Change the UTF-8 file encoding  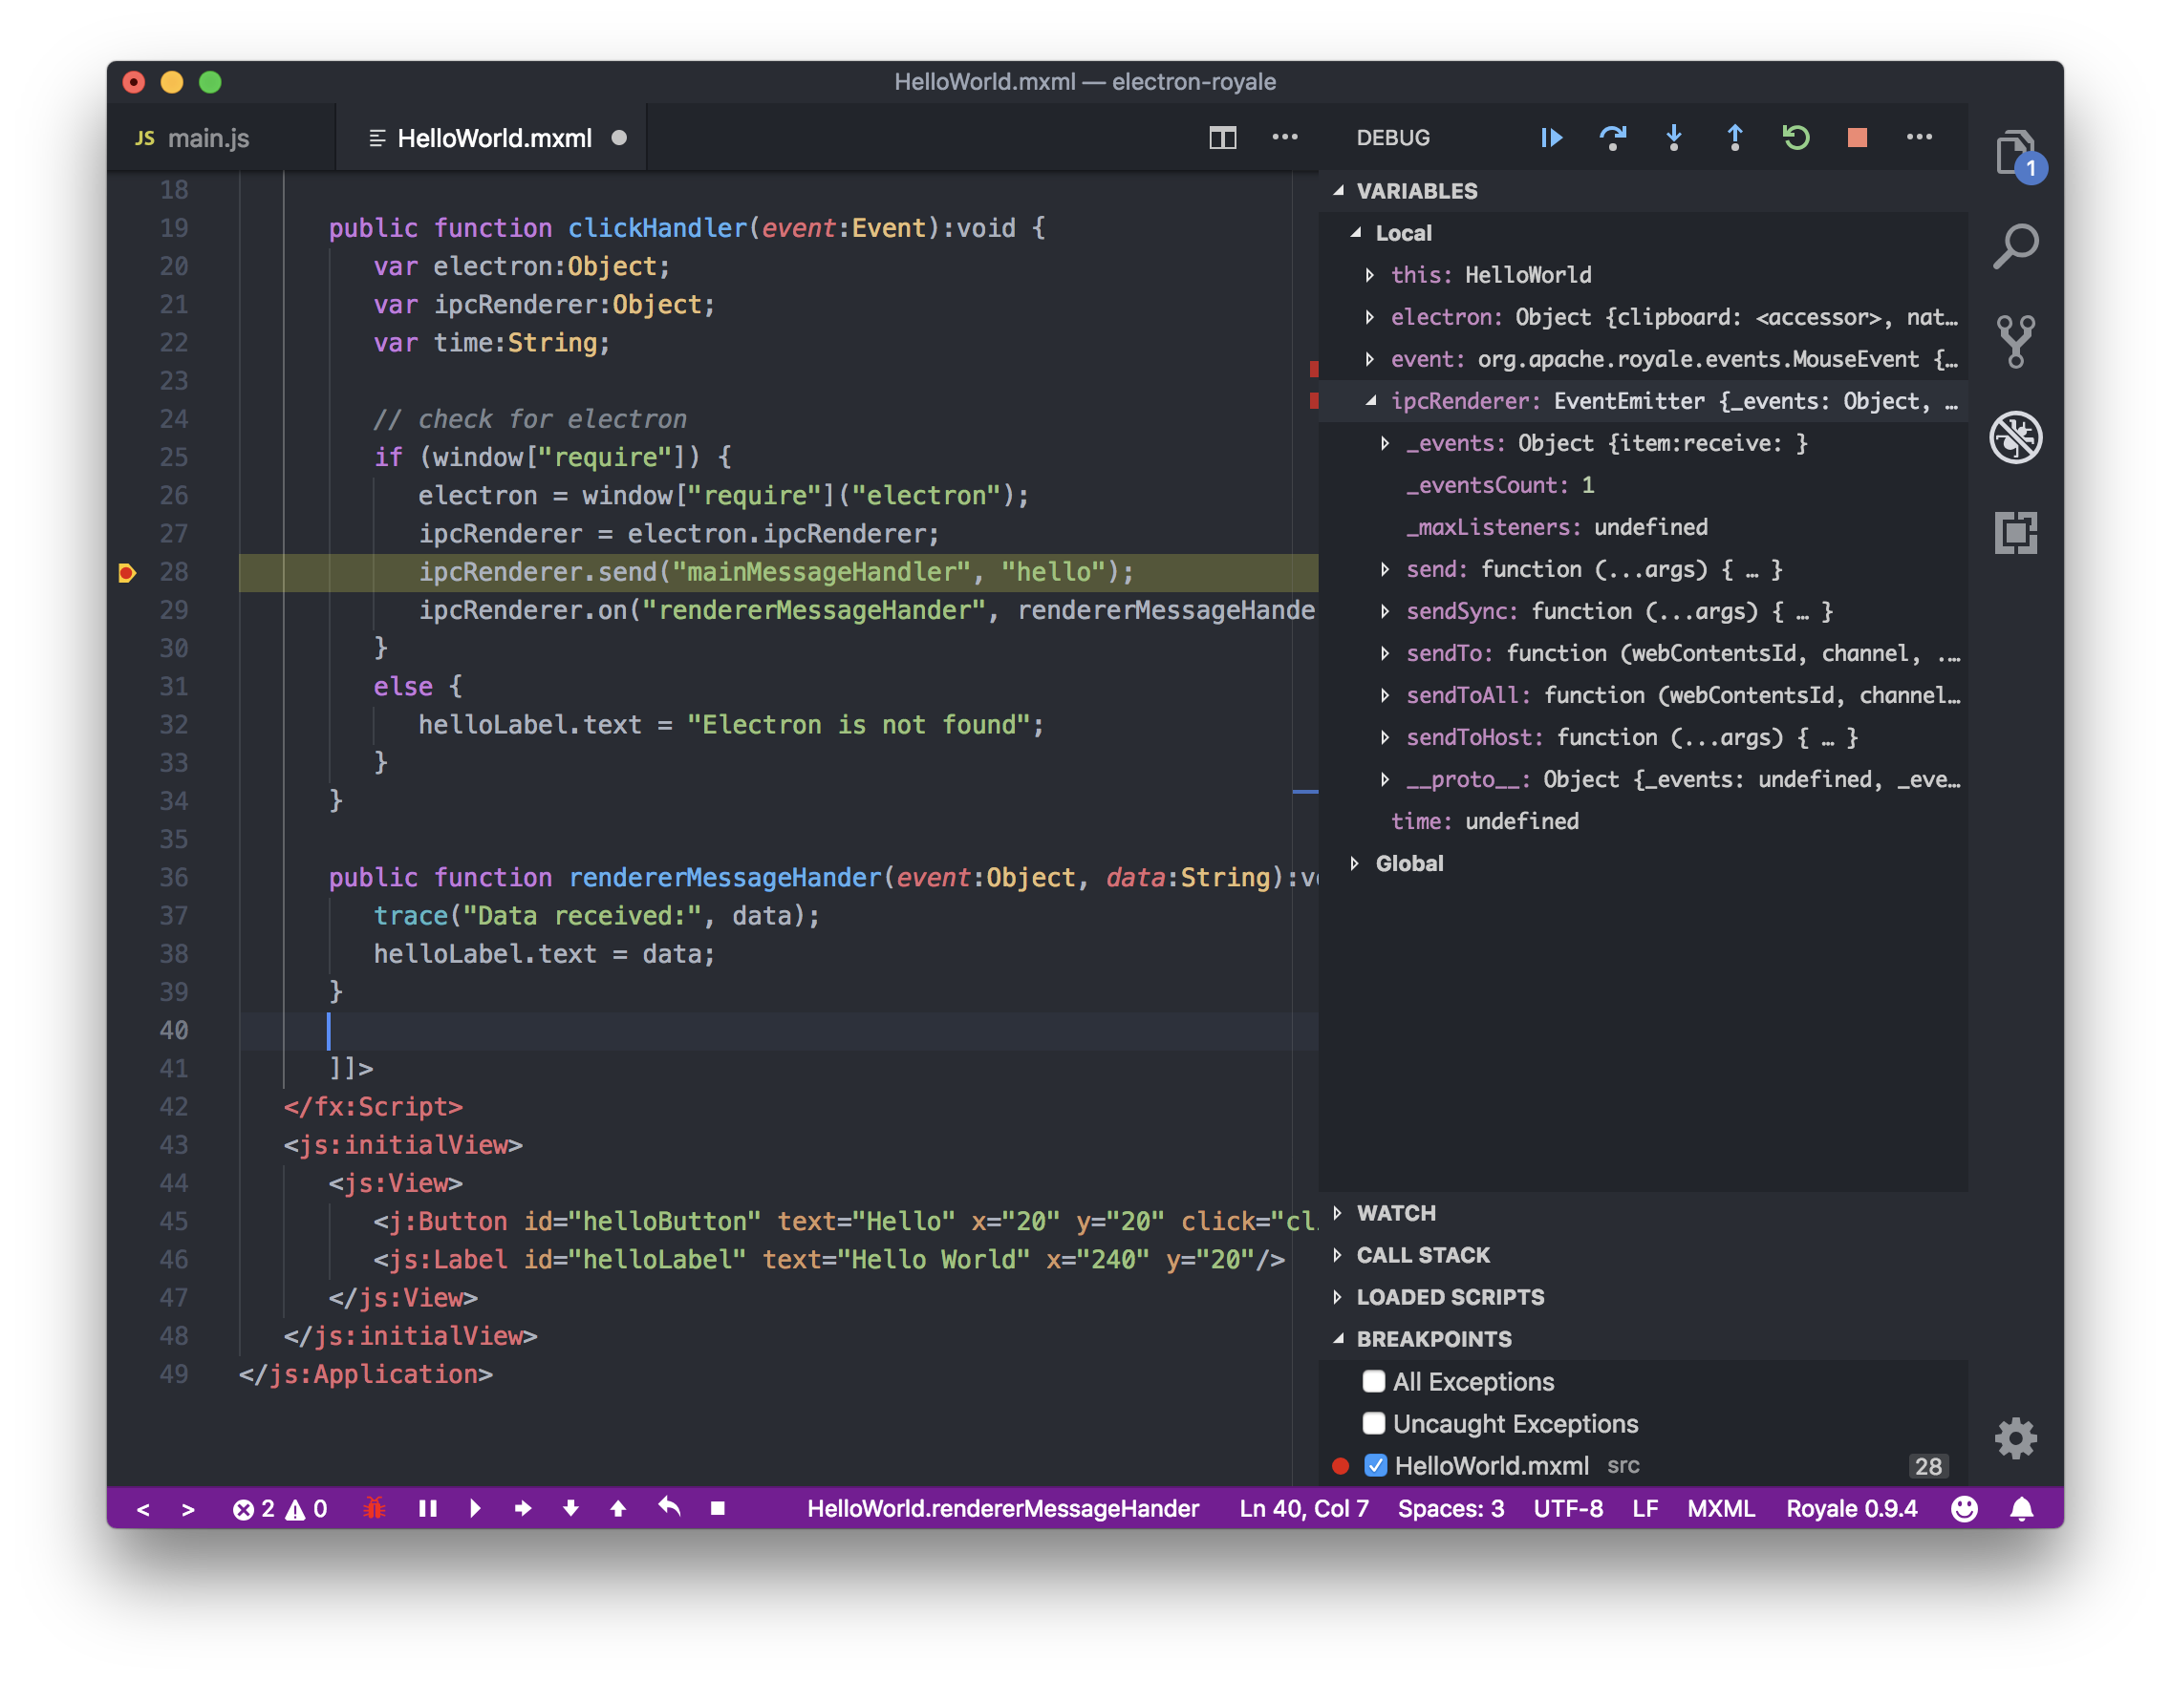click(x=1568, y=1508)
